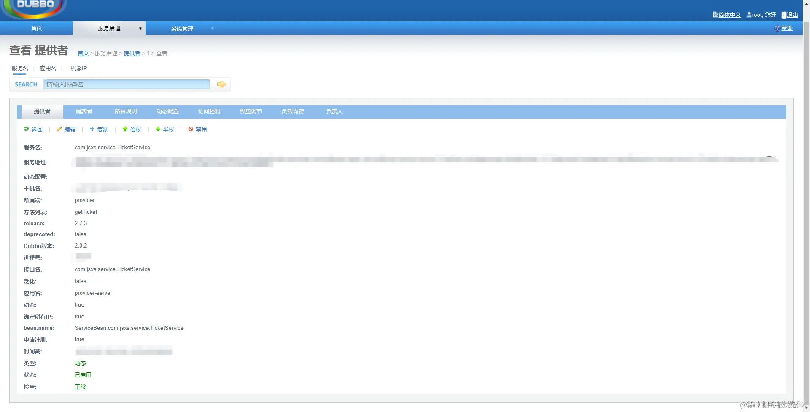Expand the 服务治理 dropdown arrow
The height and width of the screenshot is (412, 810).
(x=140, y=29)
